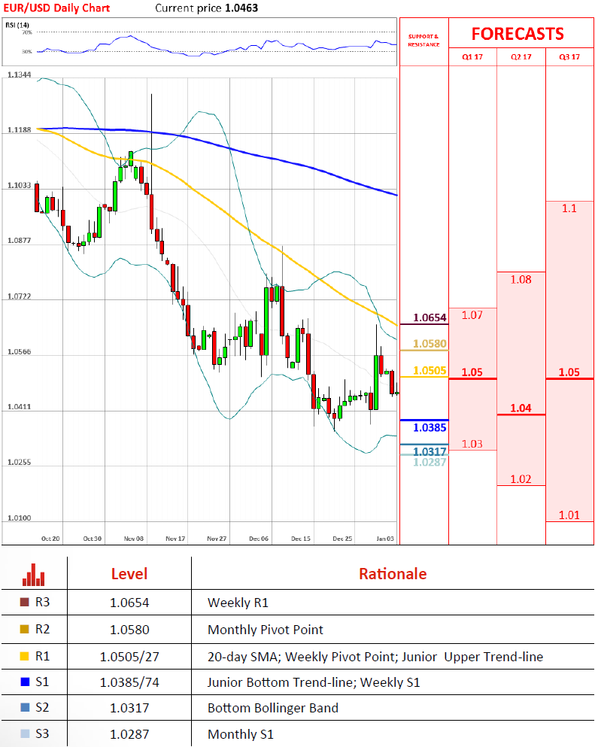
Task: Click the red bar chart icon
Action: 33,575
